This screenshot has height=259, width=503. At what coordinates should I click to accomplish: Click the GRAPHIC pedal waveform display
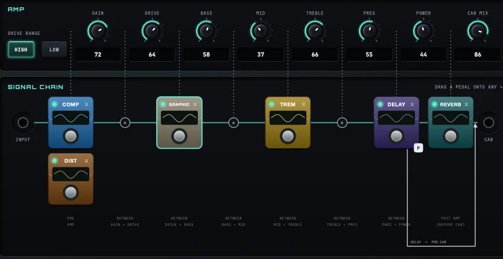click(179, 117)
